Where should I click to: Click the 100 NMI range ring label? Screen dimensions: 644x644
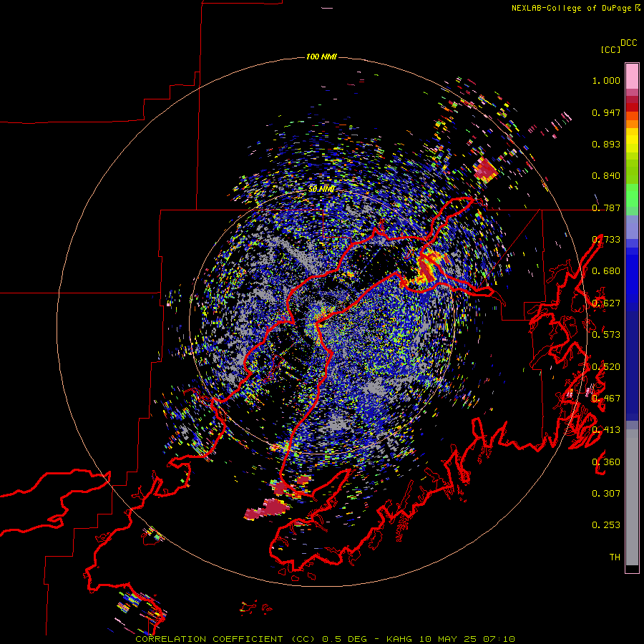(321, 57)
